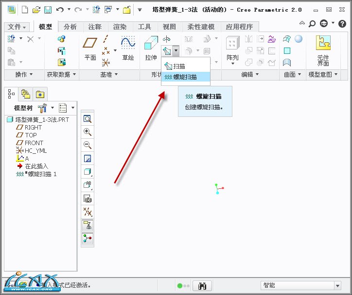The image size is (352, 295).
Task: Switch to the 柔性建模 ribbon tab
Action: [x=201, y=27]
